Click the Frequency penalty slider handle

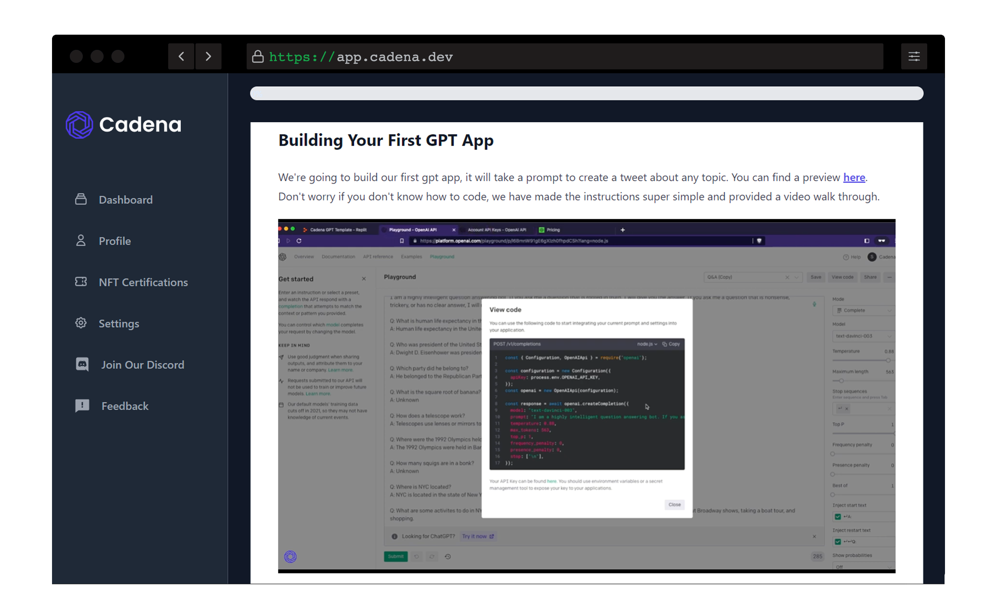click(x=833, y=454)
